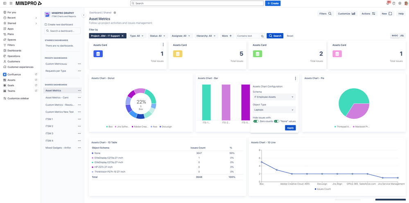Collapse the dashboard list panel arrow

point(84,15)
